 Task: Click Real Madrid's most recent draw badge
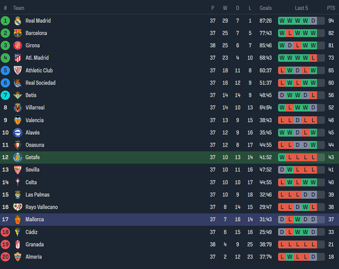click(313, 21)
